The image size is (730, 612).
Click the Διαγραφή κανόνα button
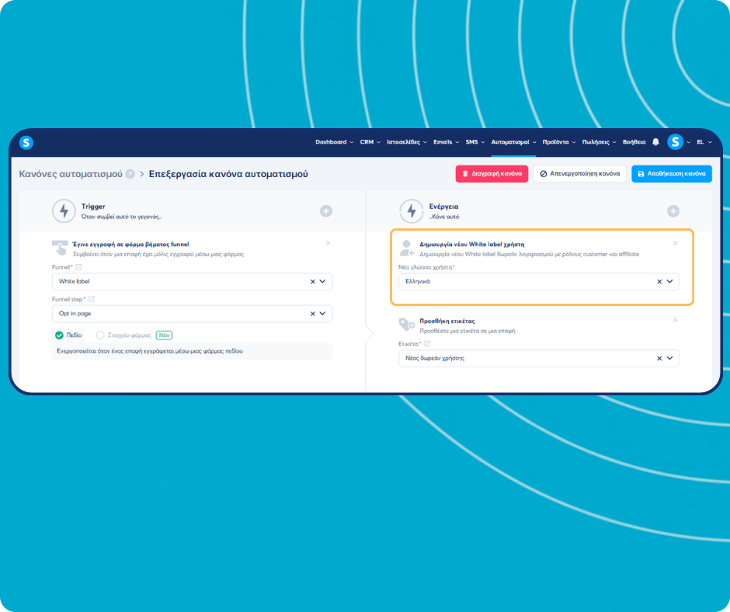click(492, 174)
